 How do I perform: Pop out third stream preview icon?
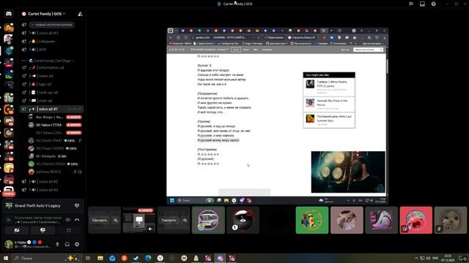(x=185, y=220)
